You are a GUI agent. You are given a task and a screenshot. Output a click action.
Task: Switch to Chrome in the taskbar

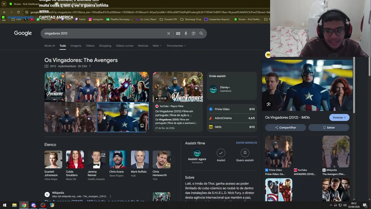coord(24,205)
